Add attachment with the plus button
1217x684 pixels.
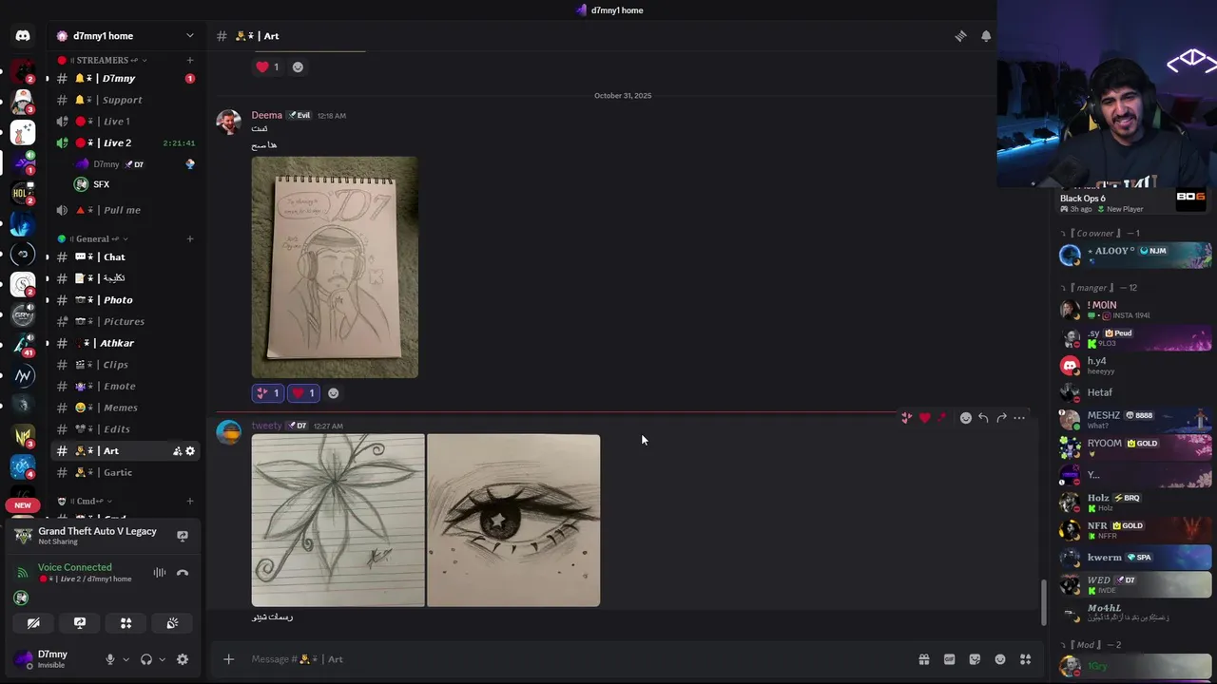pyautogui.click(x=228, y=659)
